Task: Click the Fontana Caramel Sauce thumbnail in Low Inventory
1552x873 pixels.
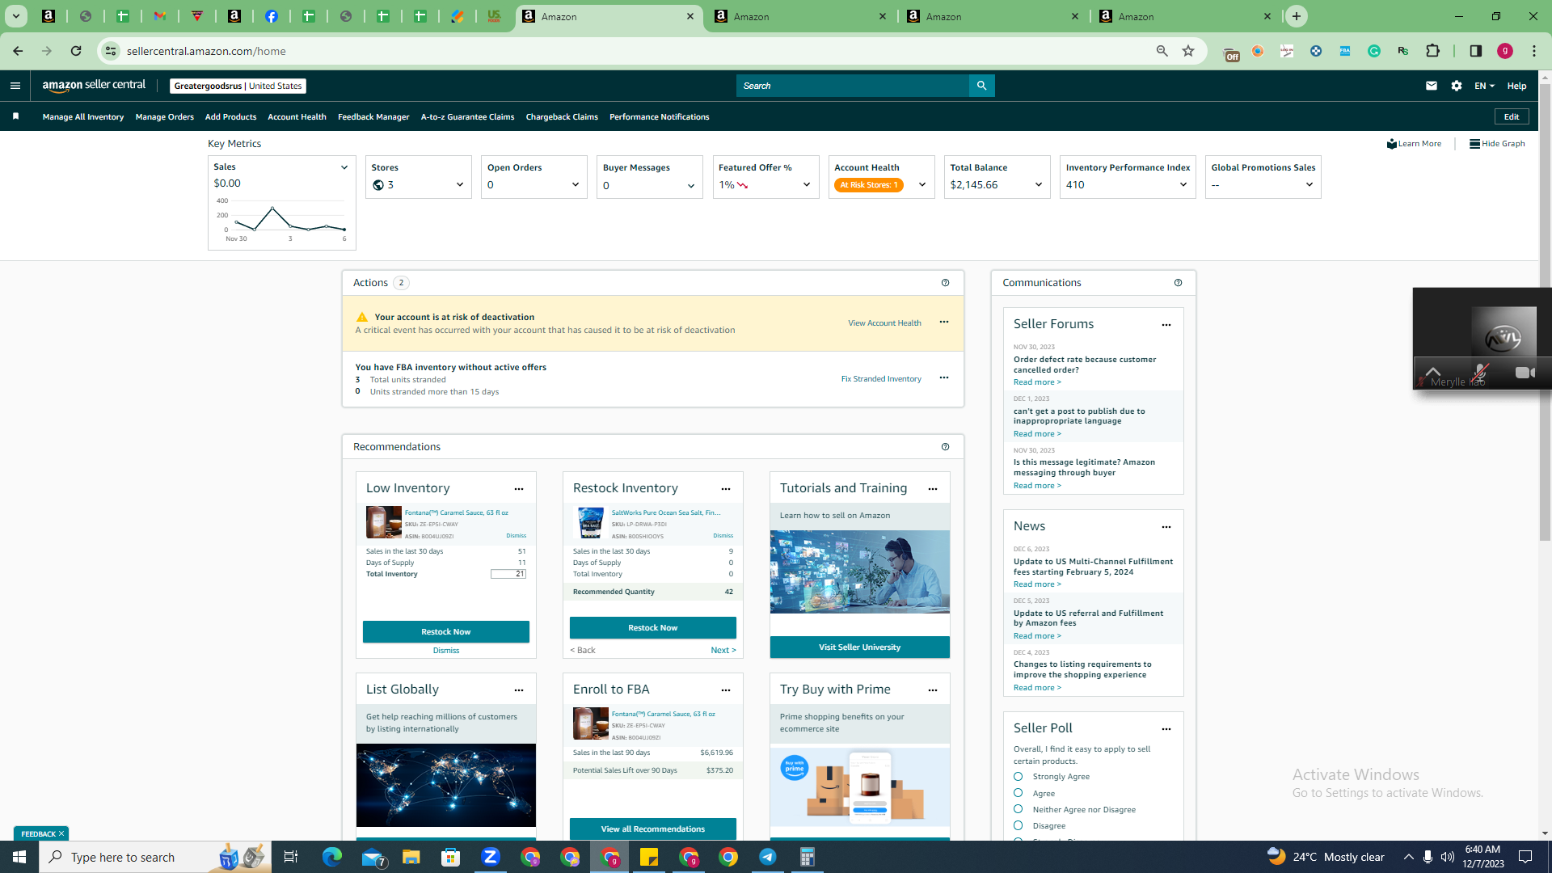Action: tap(384, 523)
